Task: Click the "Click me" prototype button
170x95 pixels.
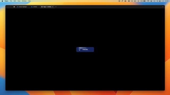Action: click(x=85, y=50)
